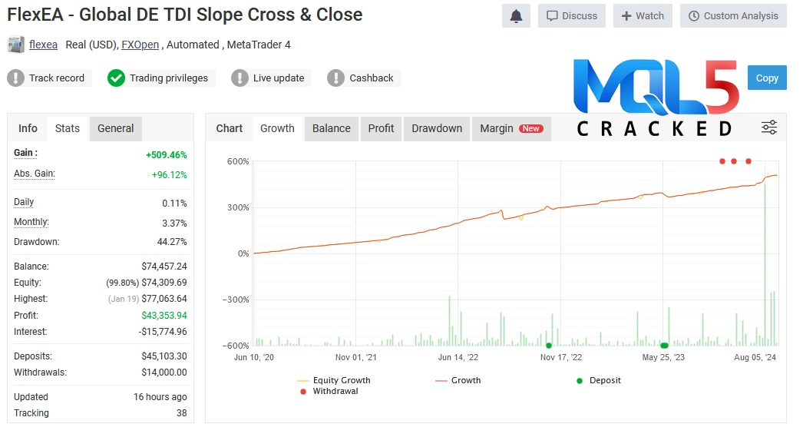Click the 16 hours ago updated value
Viewport: 803px width, 437px height.
(x=160, y=397)
